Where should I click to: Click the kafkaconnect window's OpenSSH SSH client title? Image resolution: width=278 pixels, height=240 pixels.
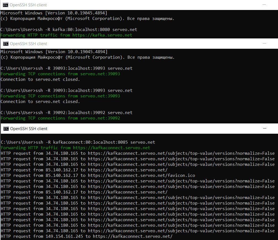28,129
